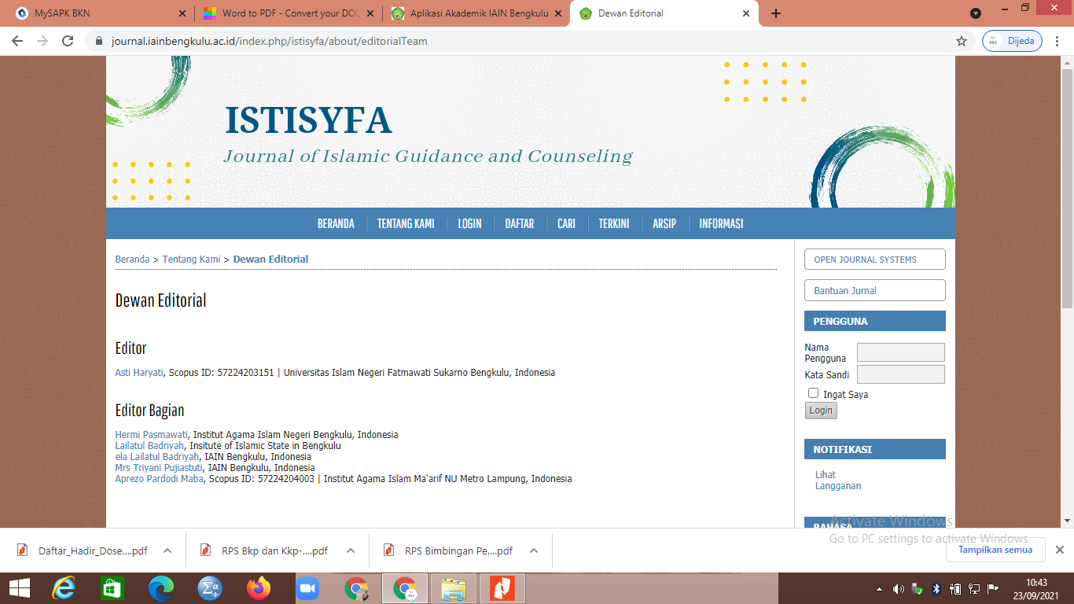This screenshot has height=604, width=1074.
Task: Click the Nama Pengguna input field
Action: 900,352
